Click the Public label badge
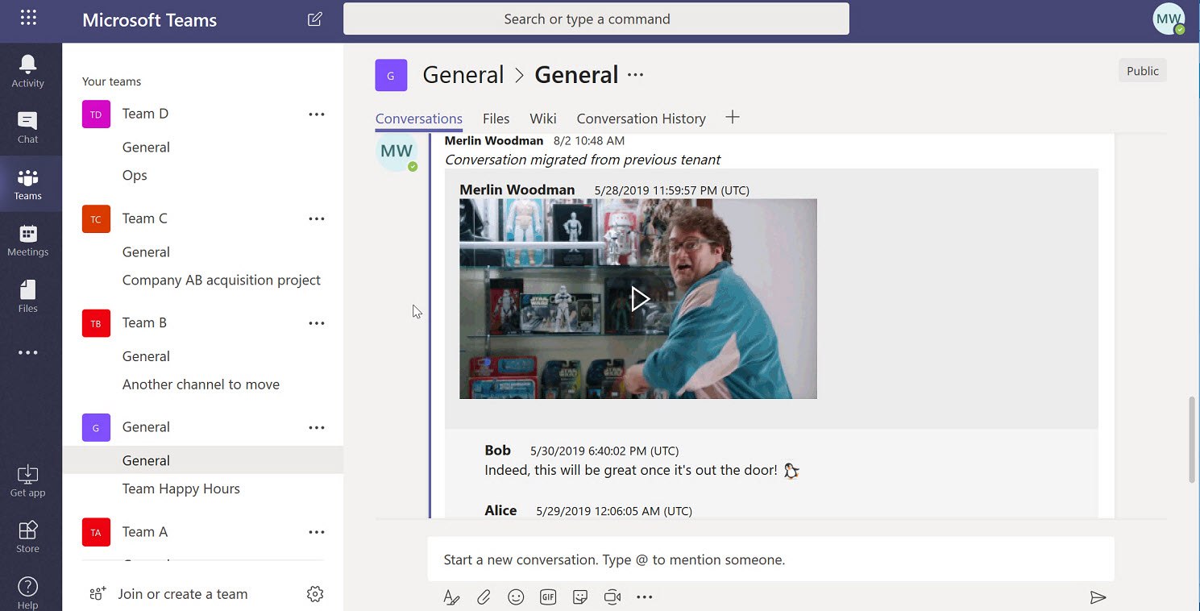 coord(1143,71)
